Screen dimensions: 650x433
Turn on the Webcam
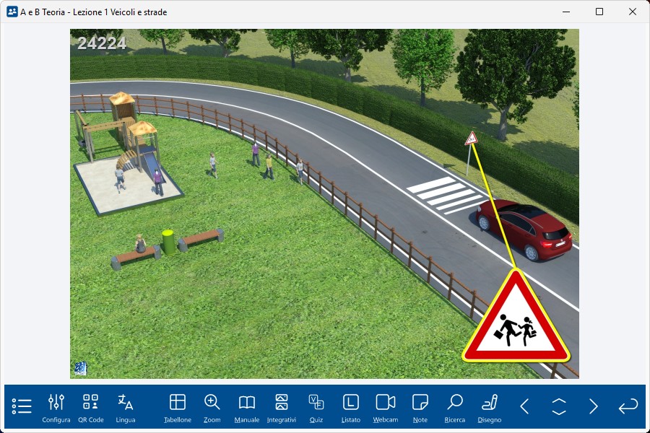click(386, 407)
